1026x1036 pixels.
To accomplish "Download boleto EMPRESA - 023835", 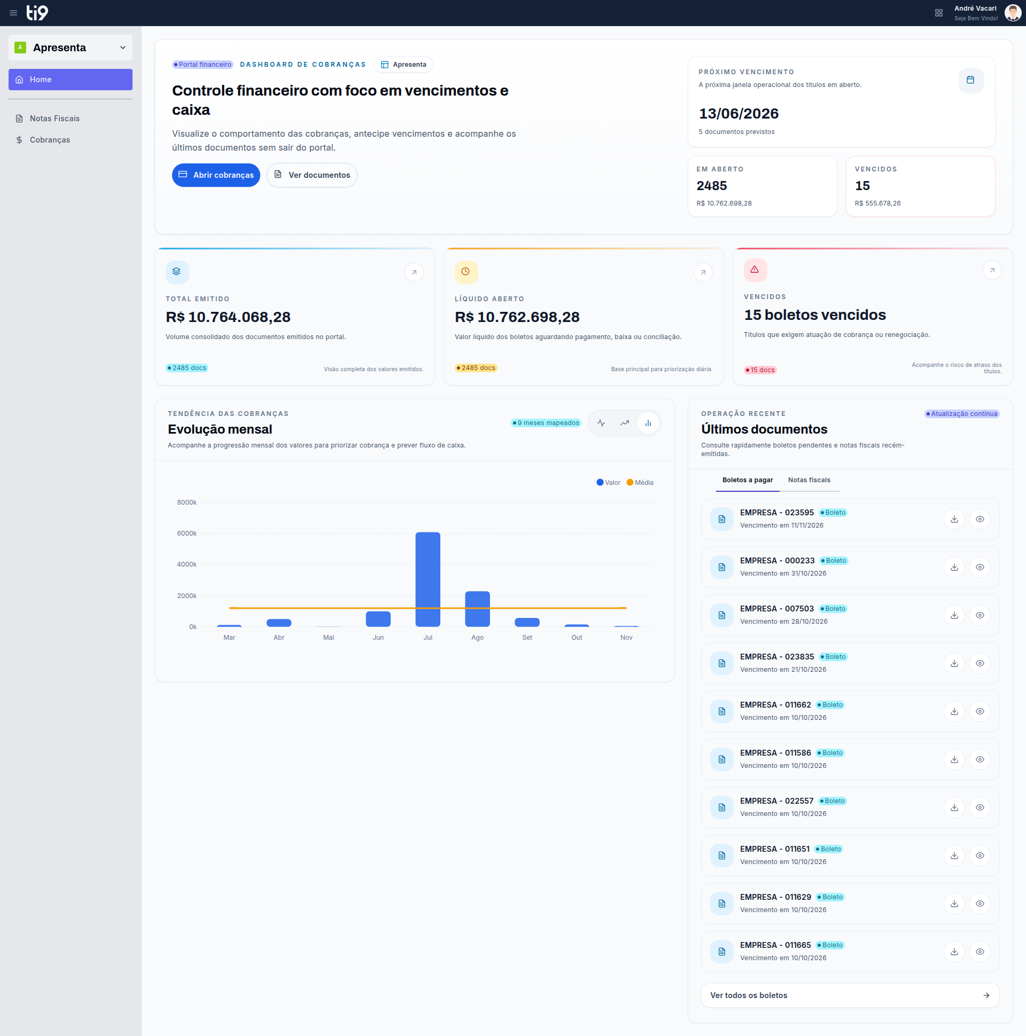I will click(954, 663).
